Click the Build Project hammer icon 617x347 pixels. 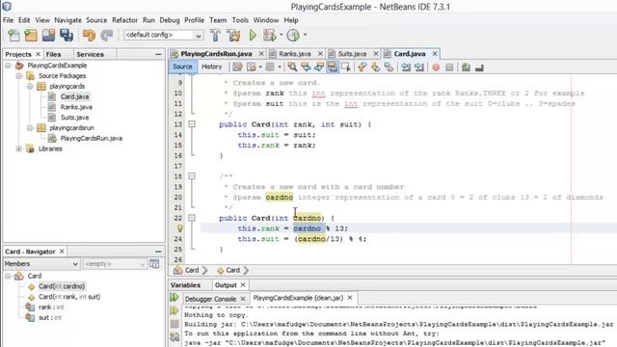215,36
